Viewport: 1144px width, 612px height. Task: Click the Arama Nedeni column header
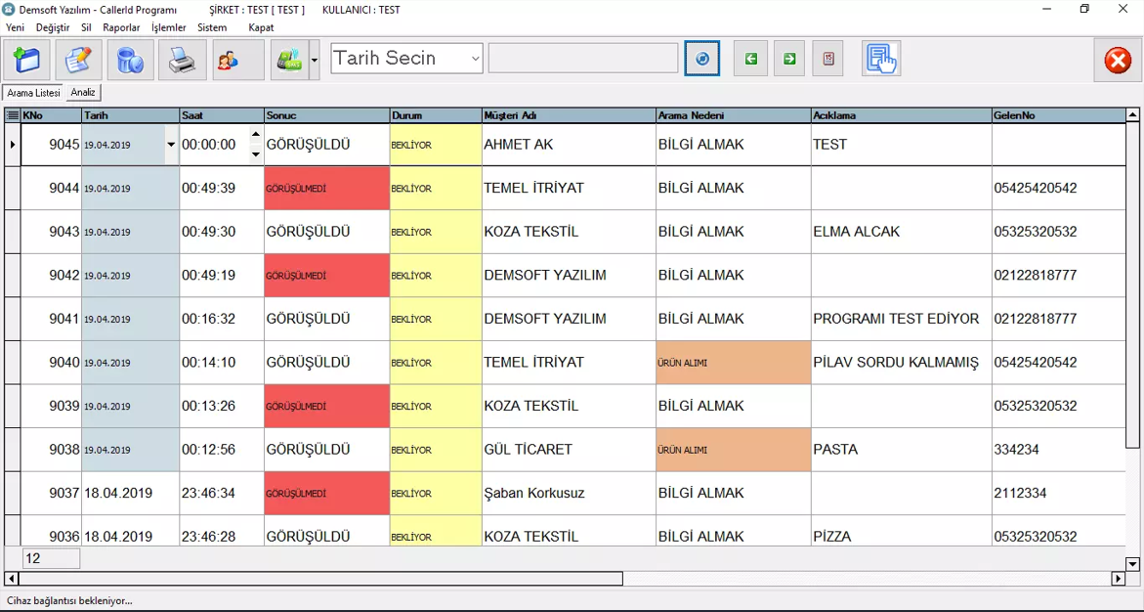tap(731, 115)
